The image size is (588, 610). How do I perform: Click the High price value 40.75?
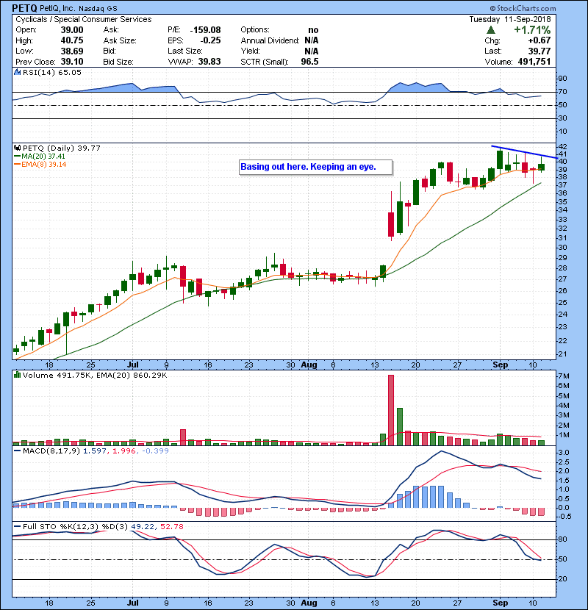click(x=72, y=40)
